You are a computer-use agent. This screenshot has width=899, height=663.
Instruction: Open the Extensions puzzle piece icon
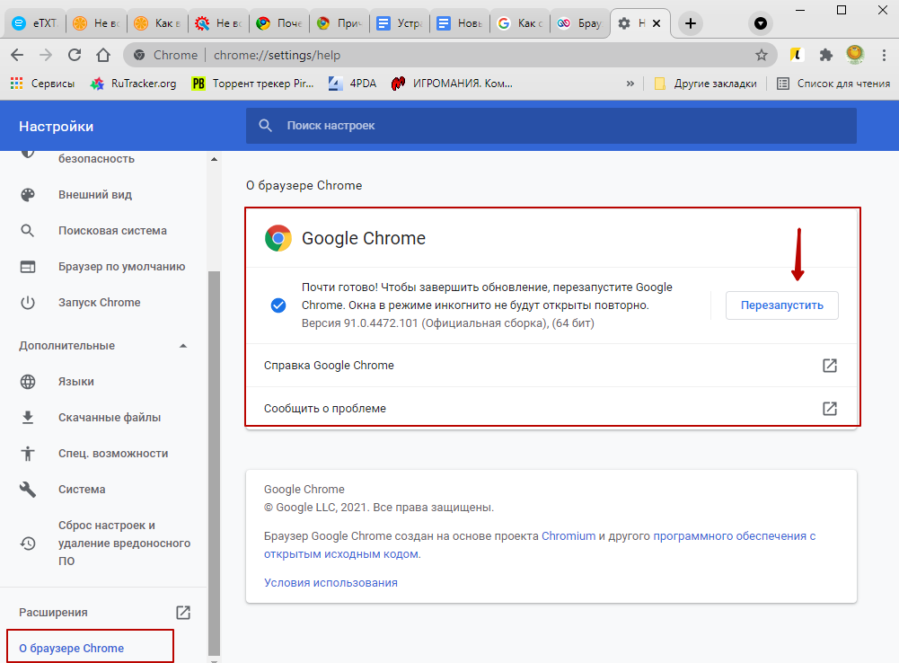[825, 55]
